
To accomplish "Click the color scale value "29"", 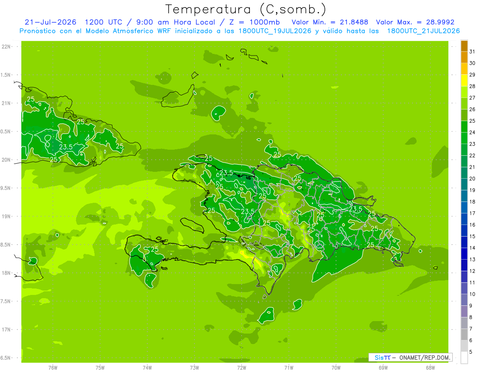I will click(x=472, y=74).
